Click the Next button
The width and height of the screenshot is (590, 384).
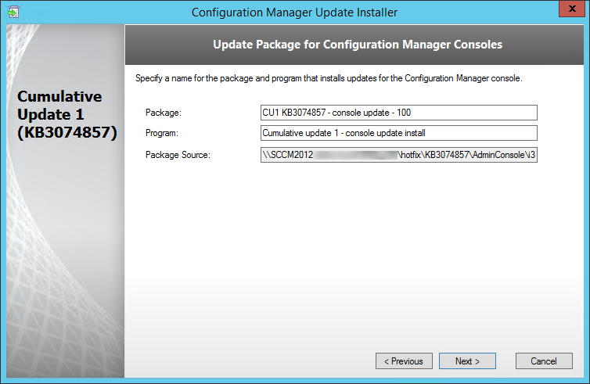pyautogui.click(x=467, y=361)
